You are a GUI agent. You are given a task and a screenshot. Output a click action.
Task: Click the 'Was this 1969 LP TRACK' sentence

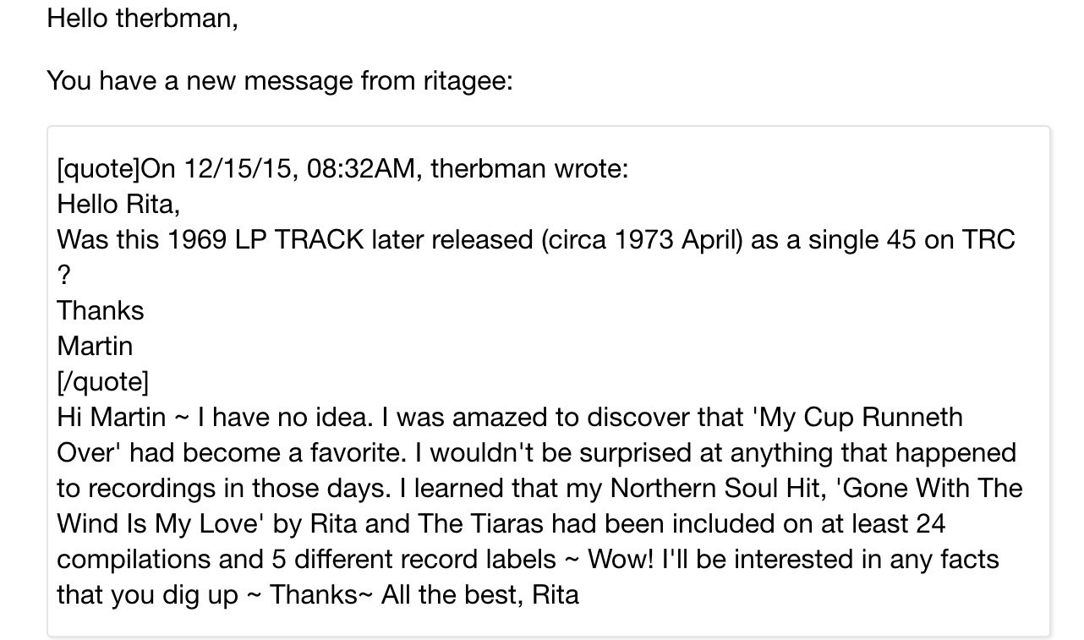click(536, 239)
